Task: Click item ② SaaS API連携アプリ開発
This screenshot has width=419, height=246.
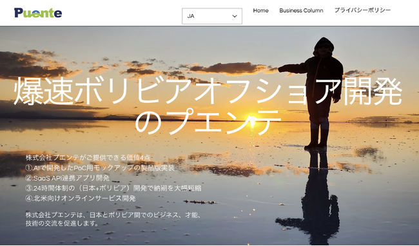Action: coord(68,178)
